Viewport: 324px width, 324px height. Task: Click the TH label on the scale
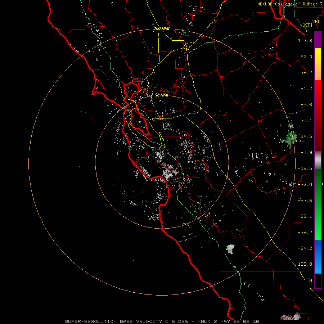309,280
